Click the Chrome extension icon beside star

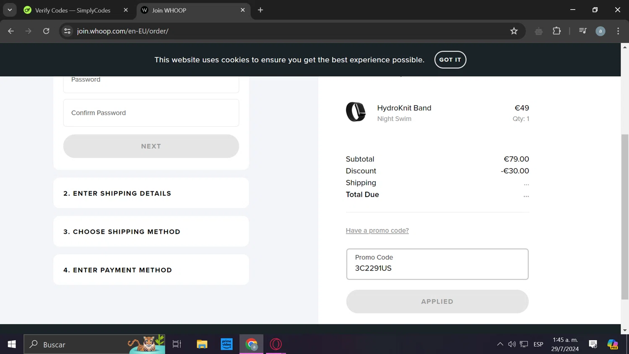(539, 31)
